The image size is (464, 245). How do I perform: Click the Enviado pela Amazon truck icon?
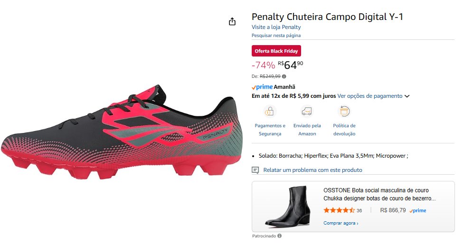point(307,112)
